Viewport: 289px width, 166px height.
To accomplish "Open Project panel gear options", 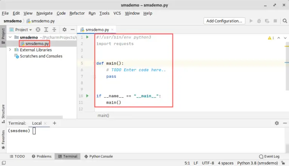I will pyautogui.click(x=64, y=29).
